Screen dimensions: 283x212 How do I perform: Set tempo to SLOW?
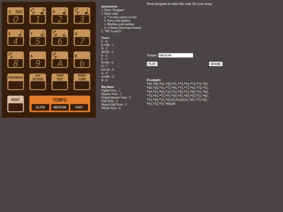(40, 107)
